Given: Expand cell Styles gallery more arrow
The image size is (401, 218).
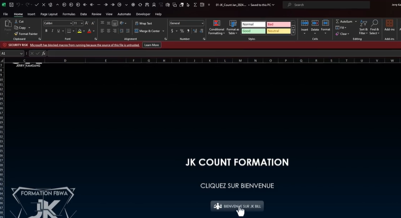Looking at the screenshot, I should 293,32.
